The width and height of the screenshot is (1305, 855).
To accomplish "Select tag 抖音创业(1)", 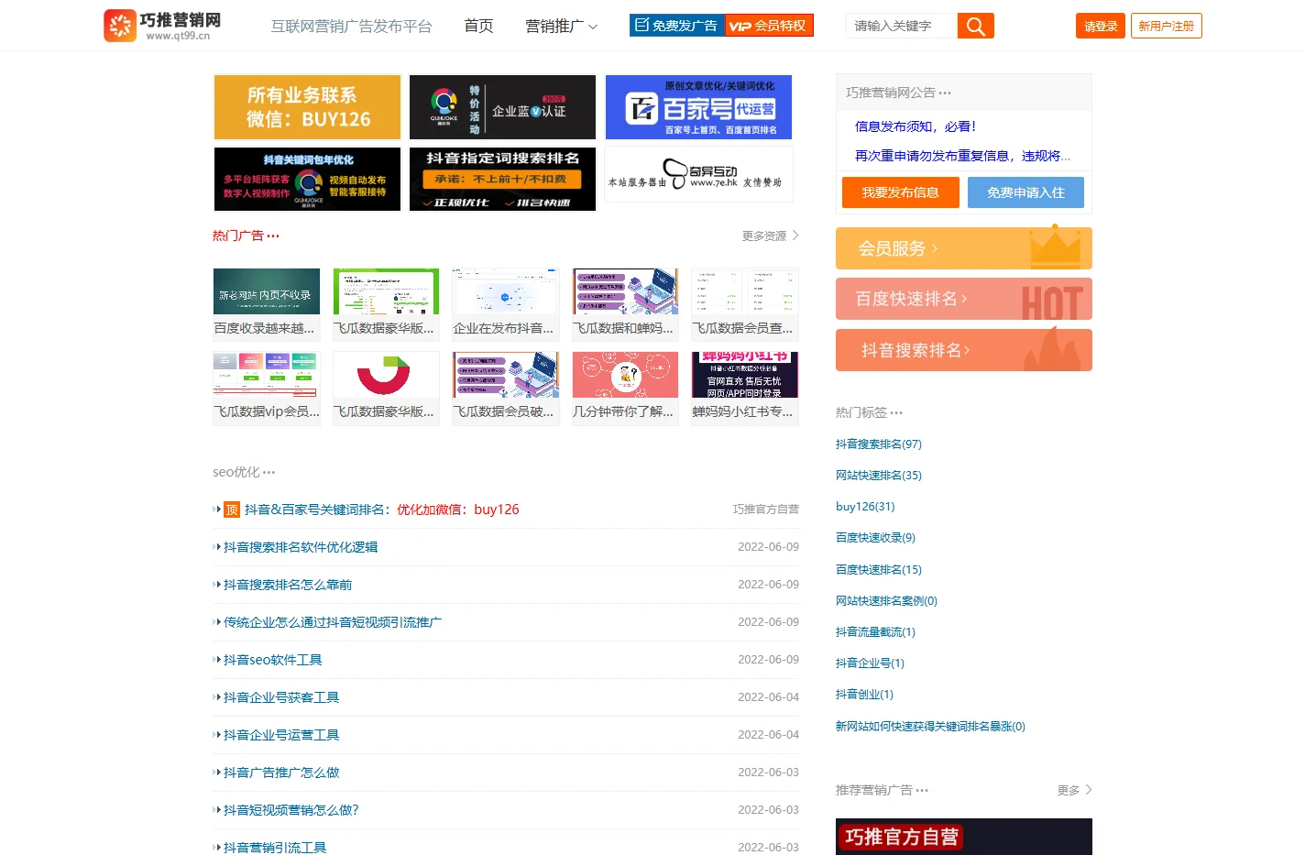I will (x=864, y=695).
